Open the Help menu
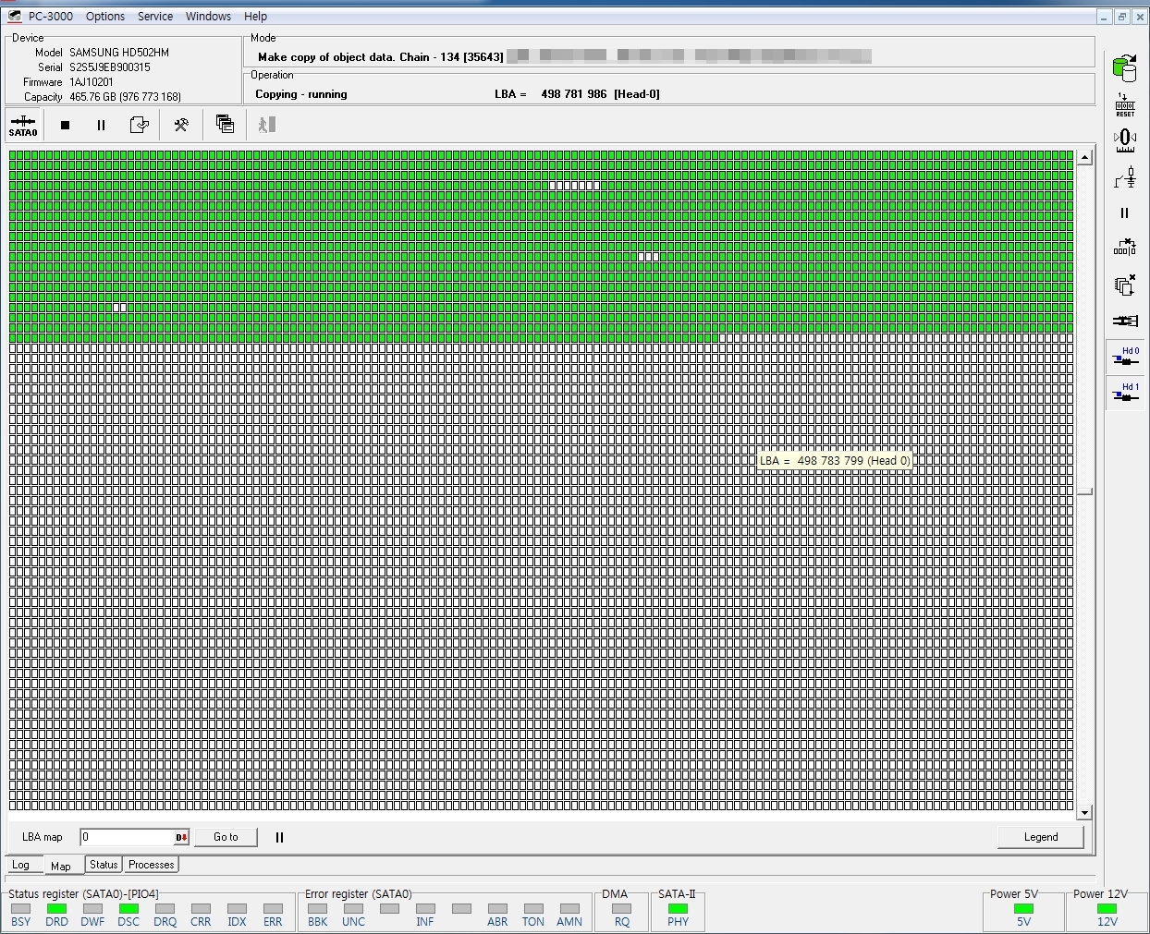1150x934 pixels. (x=255, y=16)
